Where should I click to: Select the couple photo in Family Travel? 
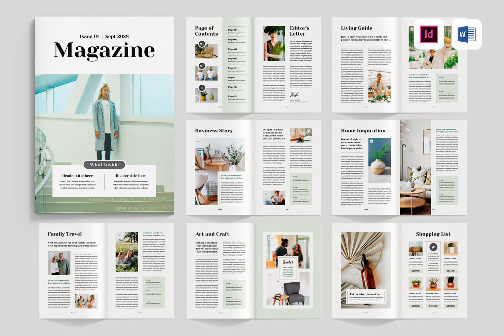[x=59, y=263]
